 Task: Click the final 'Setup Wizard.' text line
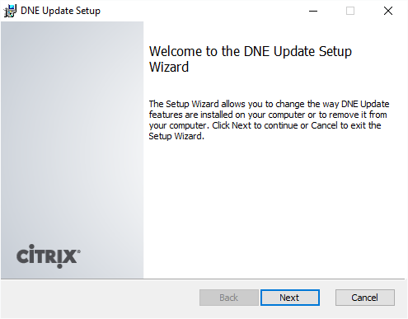(x=176, y=136)
